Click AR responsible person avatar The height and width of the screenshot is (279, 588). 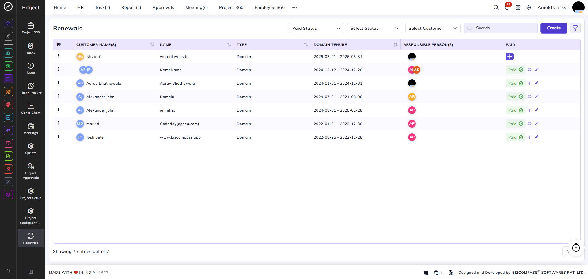tap(412, 97)
